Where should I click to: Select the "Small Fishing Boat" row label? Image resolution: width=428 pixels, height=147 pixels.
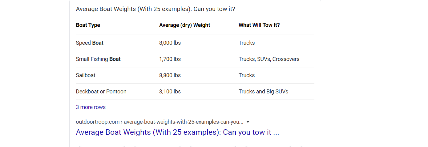(x=98, y=59)
